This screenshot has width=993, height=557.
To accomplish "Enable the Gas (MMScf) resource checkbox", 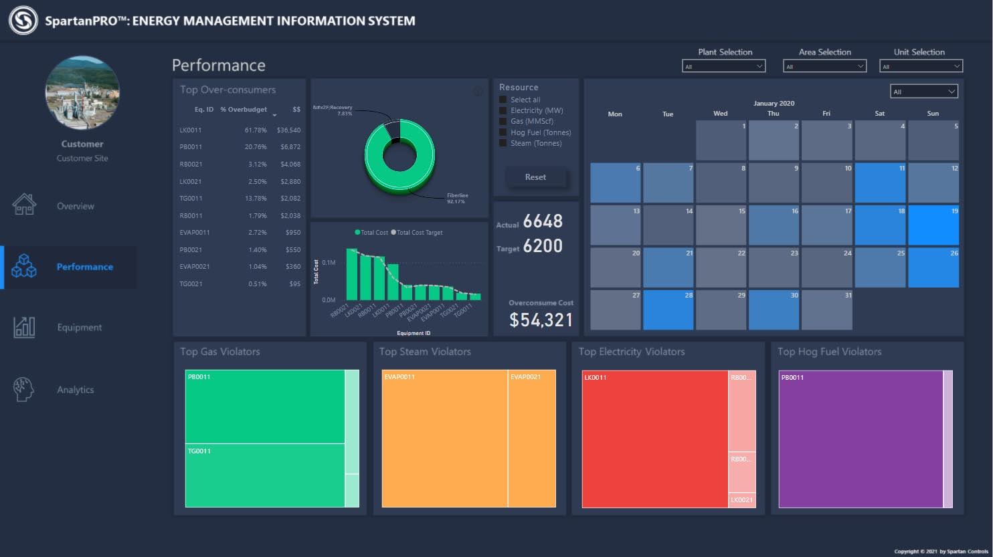I will [503, 121].
